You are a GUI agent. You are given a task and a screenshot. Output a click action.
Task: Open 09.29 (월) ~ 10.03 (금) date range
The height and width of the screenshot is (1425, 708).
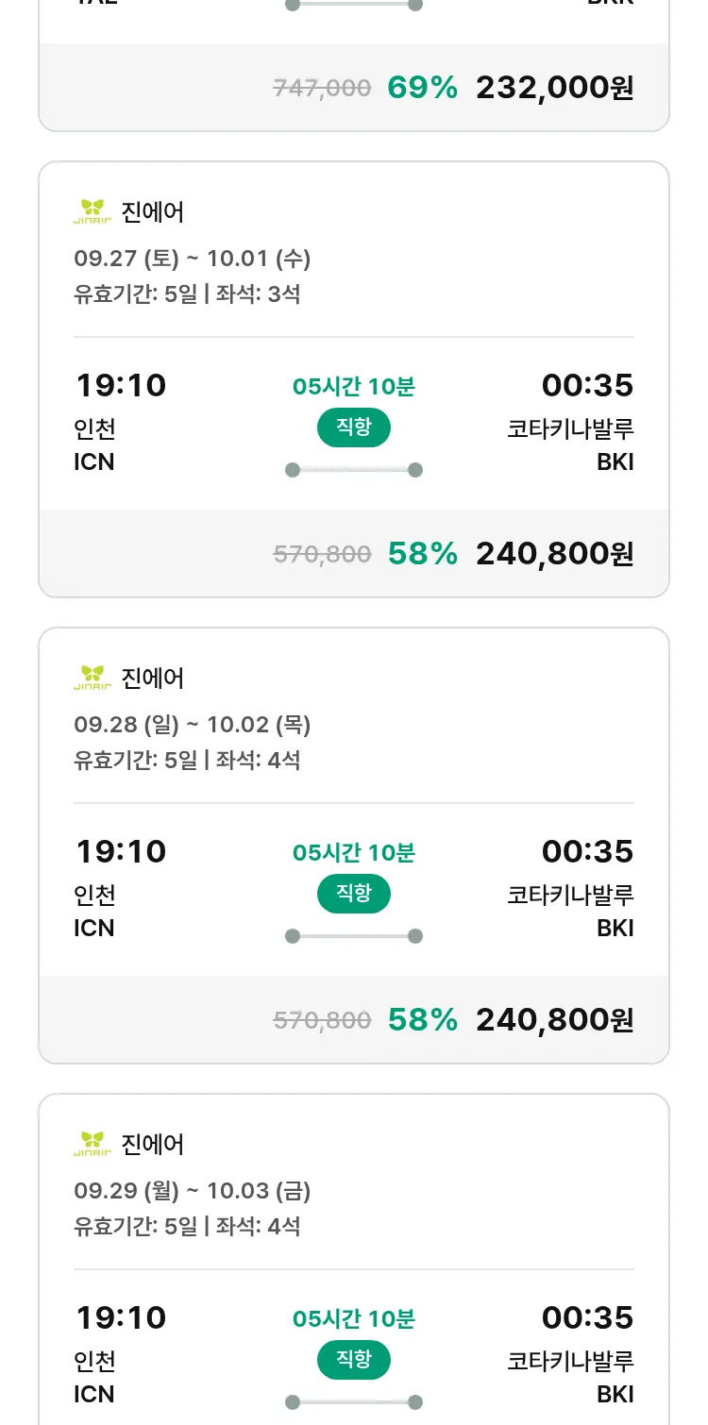193,1190
